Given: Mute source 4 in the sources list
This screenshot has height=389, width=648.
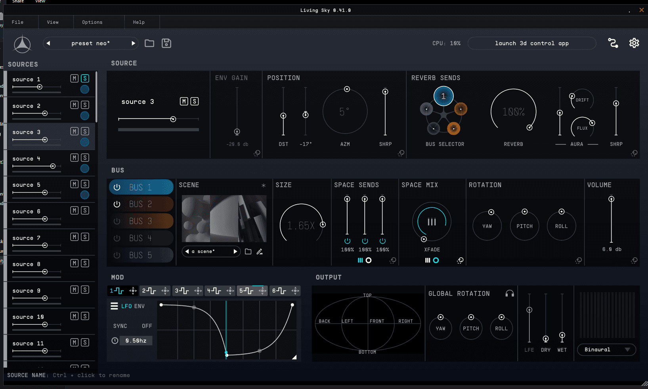Looking at the screenshot, I should point(74,158).
